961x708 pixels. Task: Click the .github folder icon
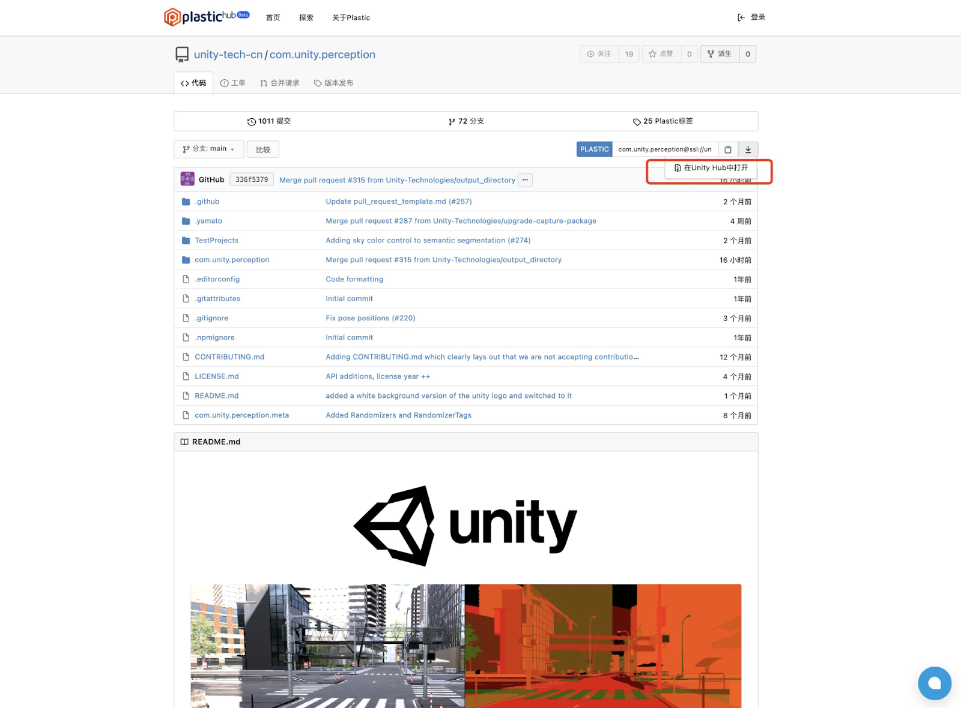tap(186, 202)
